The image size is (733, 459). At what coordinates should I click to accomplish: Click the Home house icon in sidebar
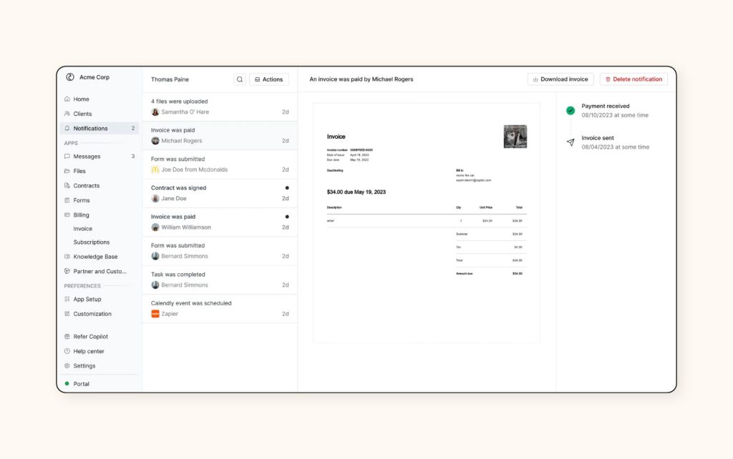67,99
